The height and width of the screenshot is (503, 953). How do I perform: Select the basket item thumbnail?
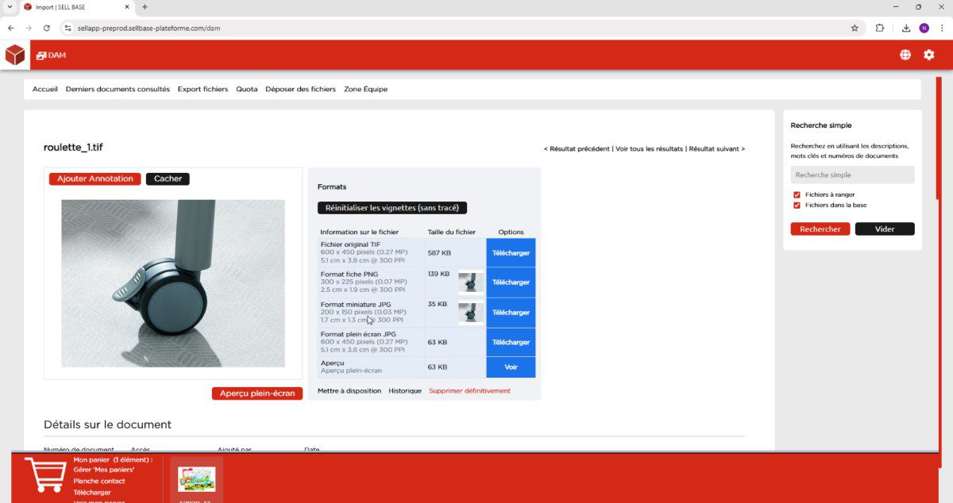pyautogui.click(x=196, y=479)
